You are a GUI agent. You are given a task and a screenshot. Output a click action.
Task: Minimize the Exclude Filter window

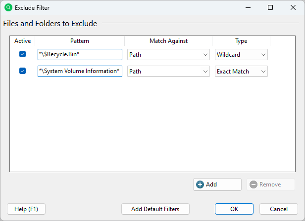tap(248, 8)
